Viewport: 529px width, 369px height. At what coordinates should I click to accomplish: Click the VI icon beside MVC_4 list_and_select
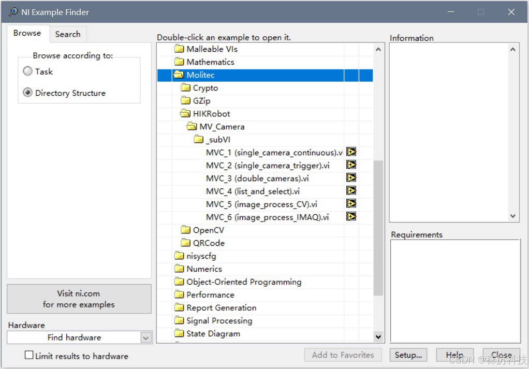pos(351,190)
